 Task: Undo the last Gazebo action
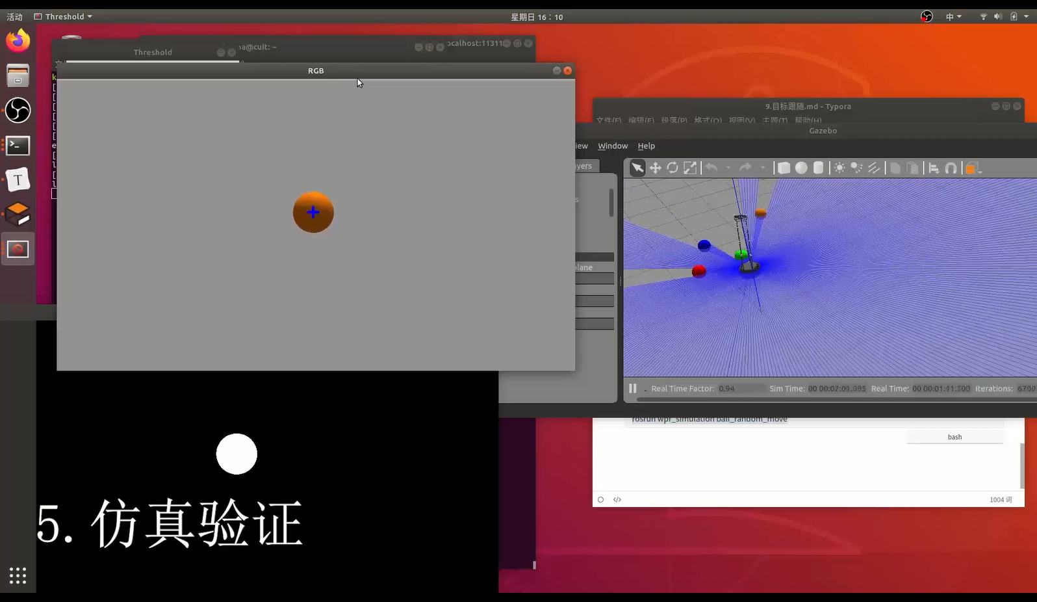pos(711,168)
